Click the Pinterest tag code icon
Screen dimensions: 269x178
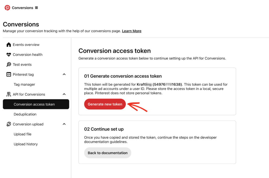click(x=9, y=74)
